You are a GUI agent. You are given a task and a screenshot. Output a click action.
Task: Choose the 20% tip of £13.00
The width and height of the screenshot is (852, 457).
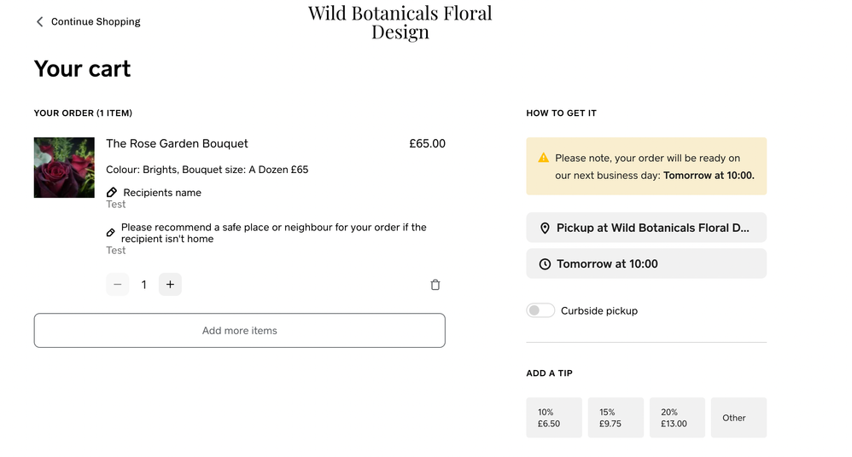tap(677, 418)
